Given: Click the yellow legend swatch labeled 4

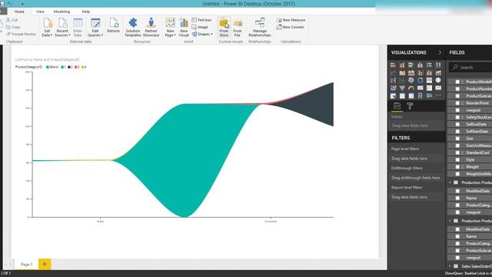Looking at the screenshot, I should point(83,67).
